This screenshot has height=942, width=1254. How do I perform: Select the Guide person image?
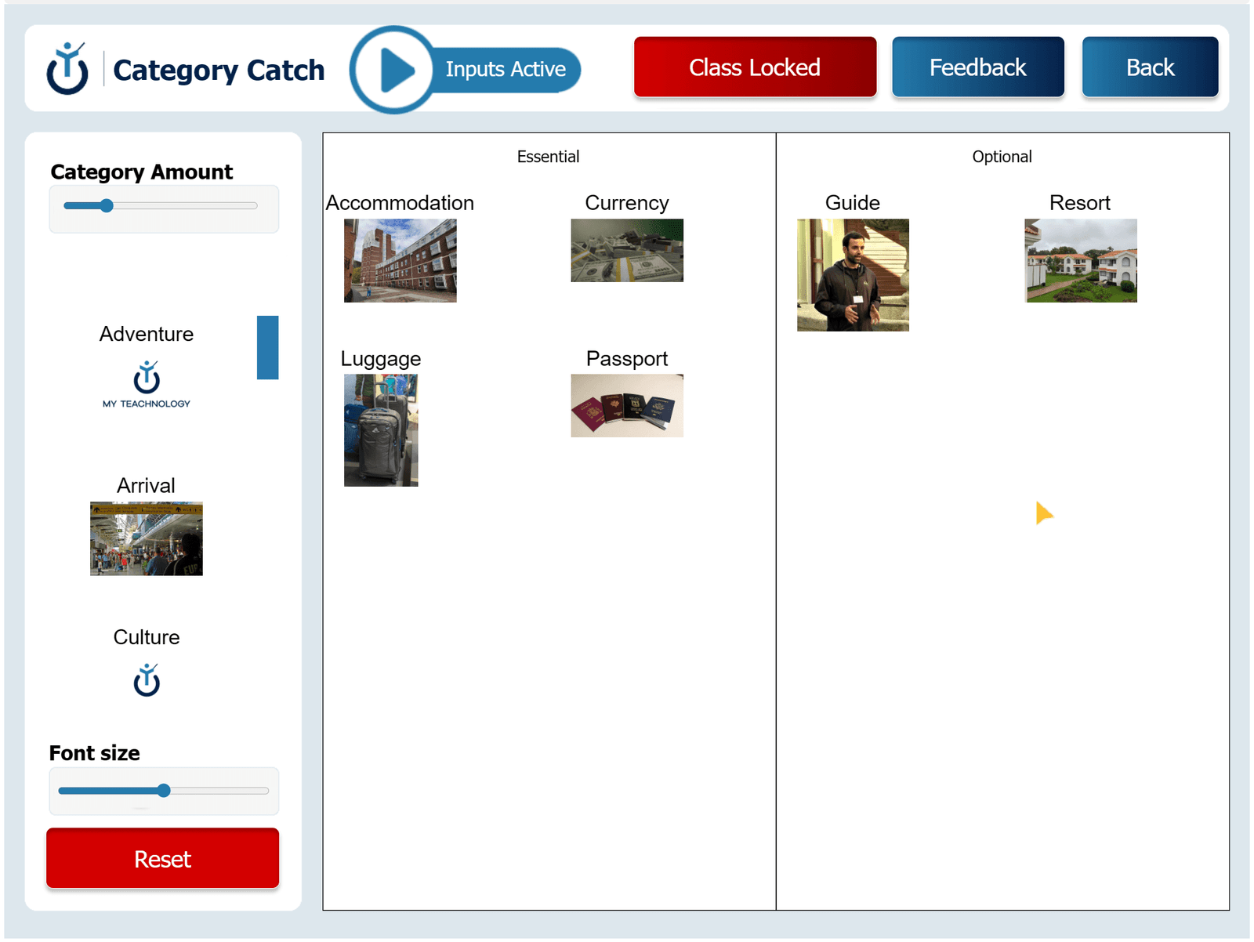[854, 275]
